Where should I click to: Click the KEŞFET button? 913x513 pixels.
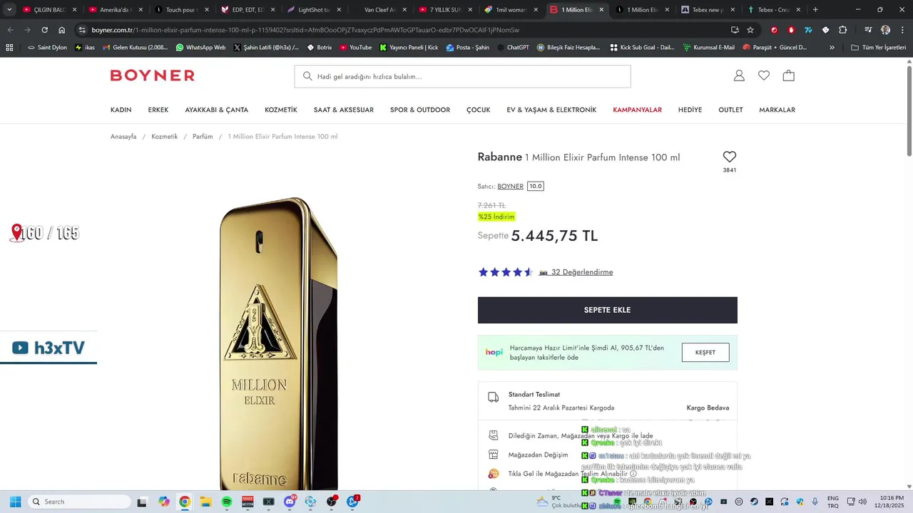point(705,352)
